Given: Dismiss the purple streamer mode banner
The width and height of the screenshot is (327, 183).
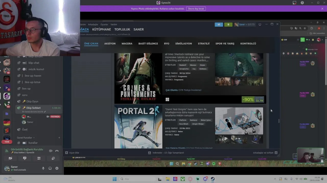Looking at the screenshot, I should point(322,9).
